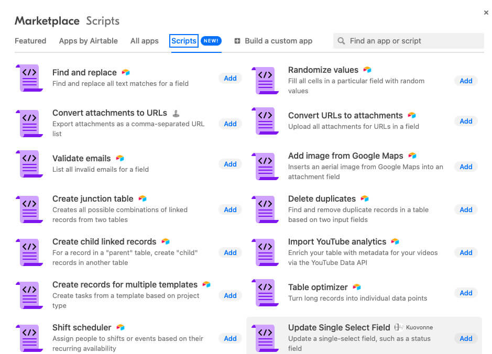Click the Randomize values script icon
Image resolution: width=492 pixels, height=354 pixels.
[266, 81]
